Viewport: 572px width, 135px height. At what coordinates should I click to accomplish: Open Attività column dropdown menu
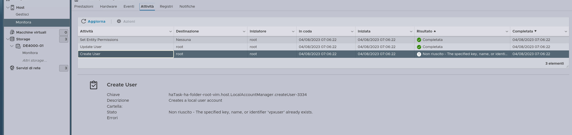pyautogui.click(x=170, y=32)
